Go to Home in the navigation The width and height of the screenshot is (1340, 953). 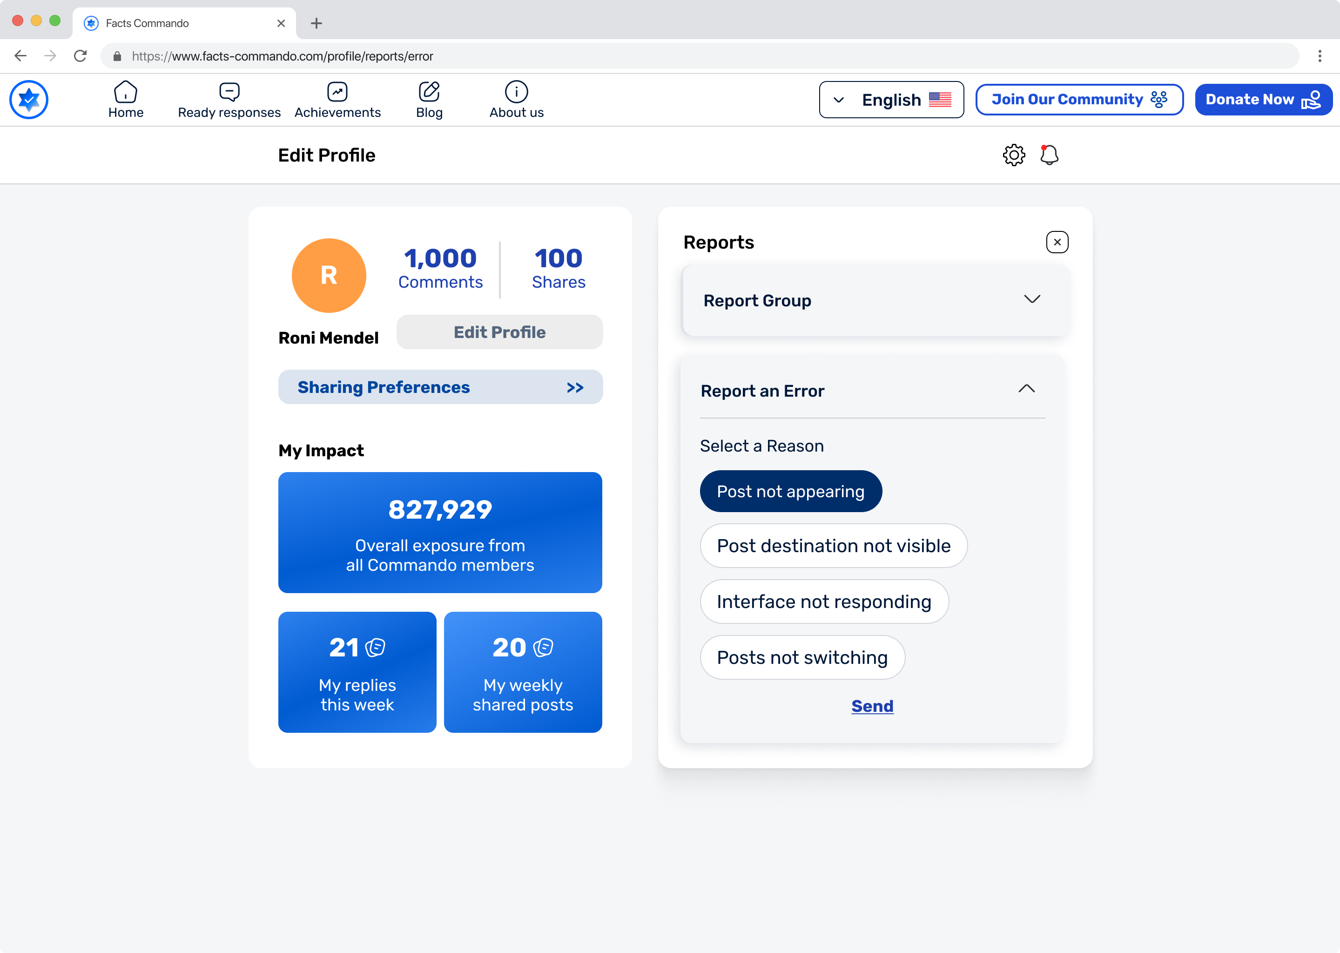[126, 100]
